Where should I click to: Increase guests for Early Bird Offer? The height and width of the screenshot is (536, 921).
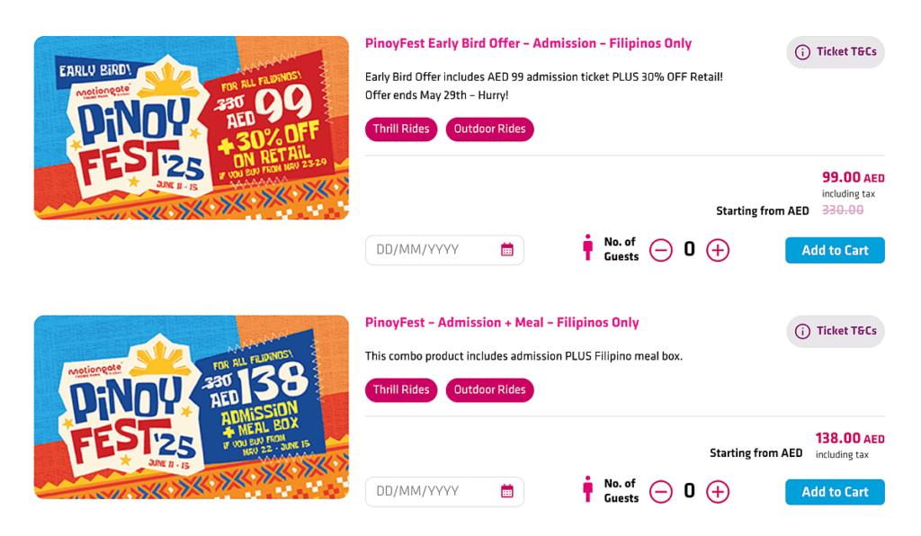(718, 250)
